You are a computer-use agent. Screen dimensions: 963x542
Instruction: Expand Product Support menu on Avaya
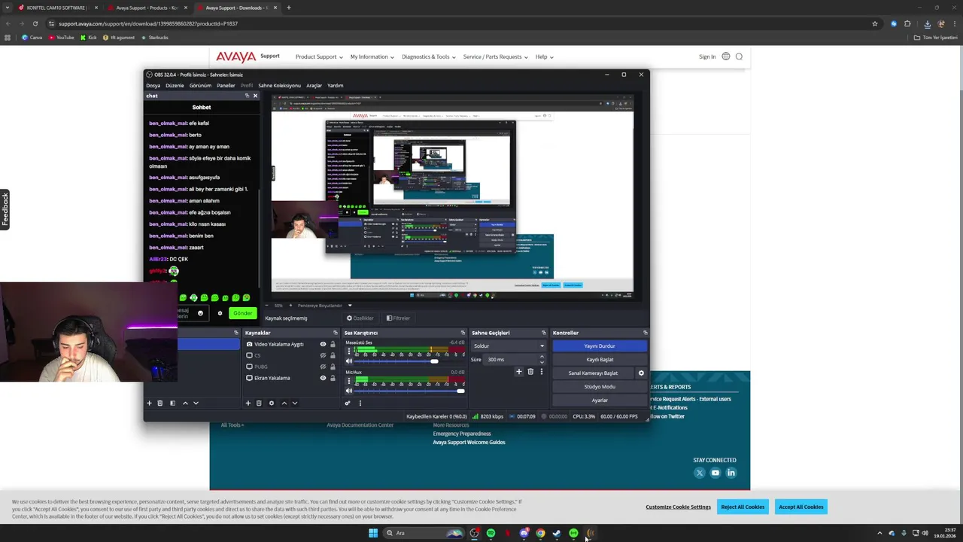(319, 56)
